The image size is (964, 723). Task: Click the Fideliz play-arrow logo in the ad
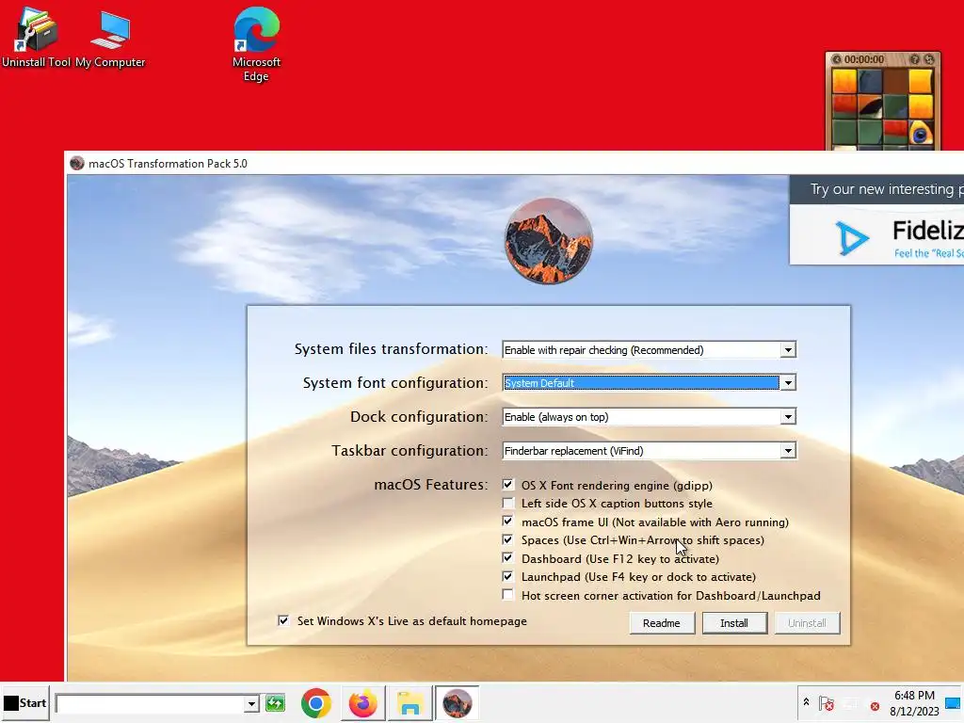(852, 238)
